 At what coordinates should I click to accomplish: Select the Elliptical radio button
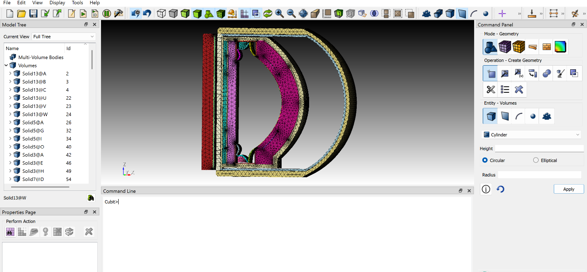(536, 160)
